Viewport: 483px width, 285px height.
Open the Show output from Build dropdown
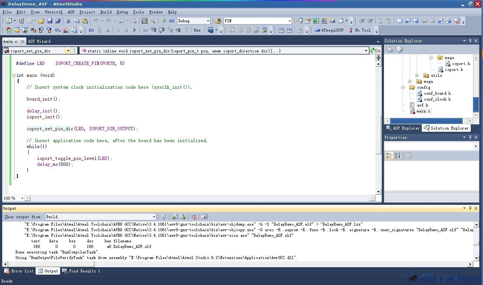tap(154, 217)
